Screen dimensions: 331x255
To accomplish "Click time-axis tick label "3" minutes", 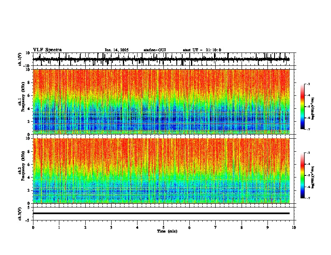I will [x=111, y=227].
